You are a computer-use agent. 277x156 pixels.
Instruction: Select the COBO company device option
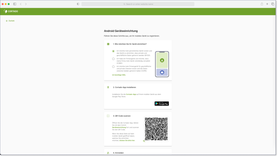point(113,59)
